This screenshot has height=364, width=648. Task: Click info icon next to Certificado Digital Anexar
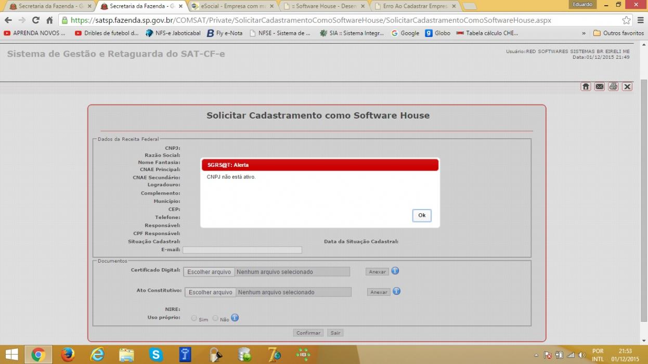point(395,271)
